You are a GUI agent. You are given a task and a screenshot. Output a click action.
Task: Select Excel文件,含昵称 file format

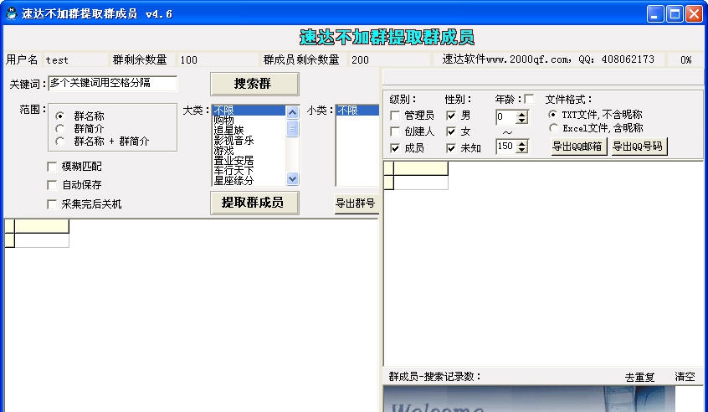pos(552,128)
